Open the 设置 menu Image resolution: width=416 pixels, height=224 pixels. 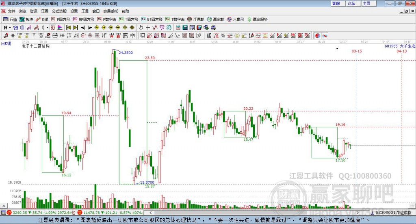point(74,11)
